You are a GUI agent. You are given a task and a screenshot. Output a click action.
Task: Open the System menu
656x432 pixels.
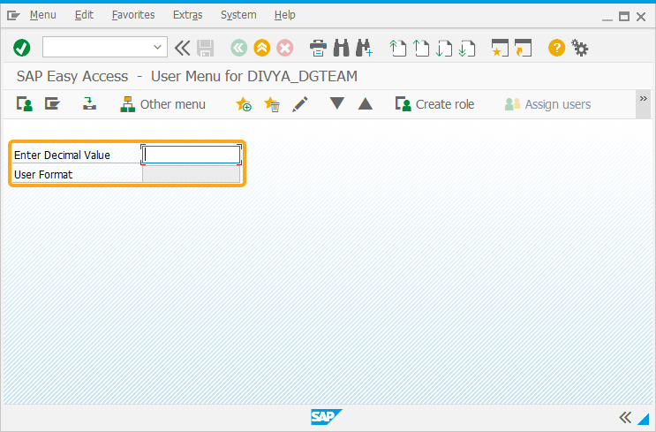click(x=238, y=15)
